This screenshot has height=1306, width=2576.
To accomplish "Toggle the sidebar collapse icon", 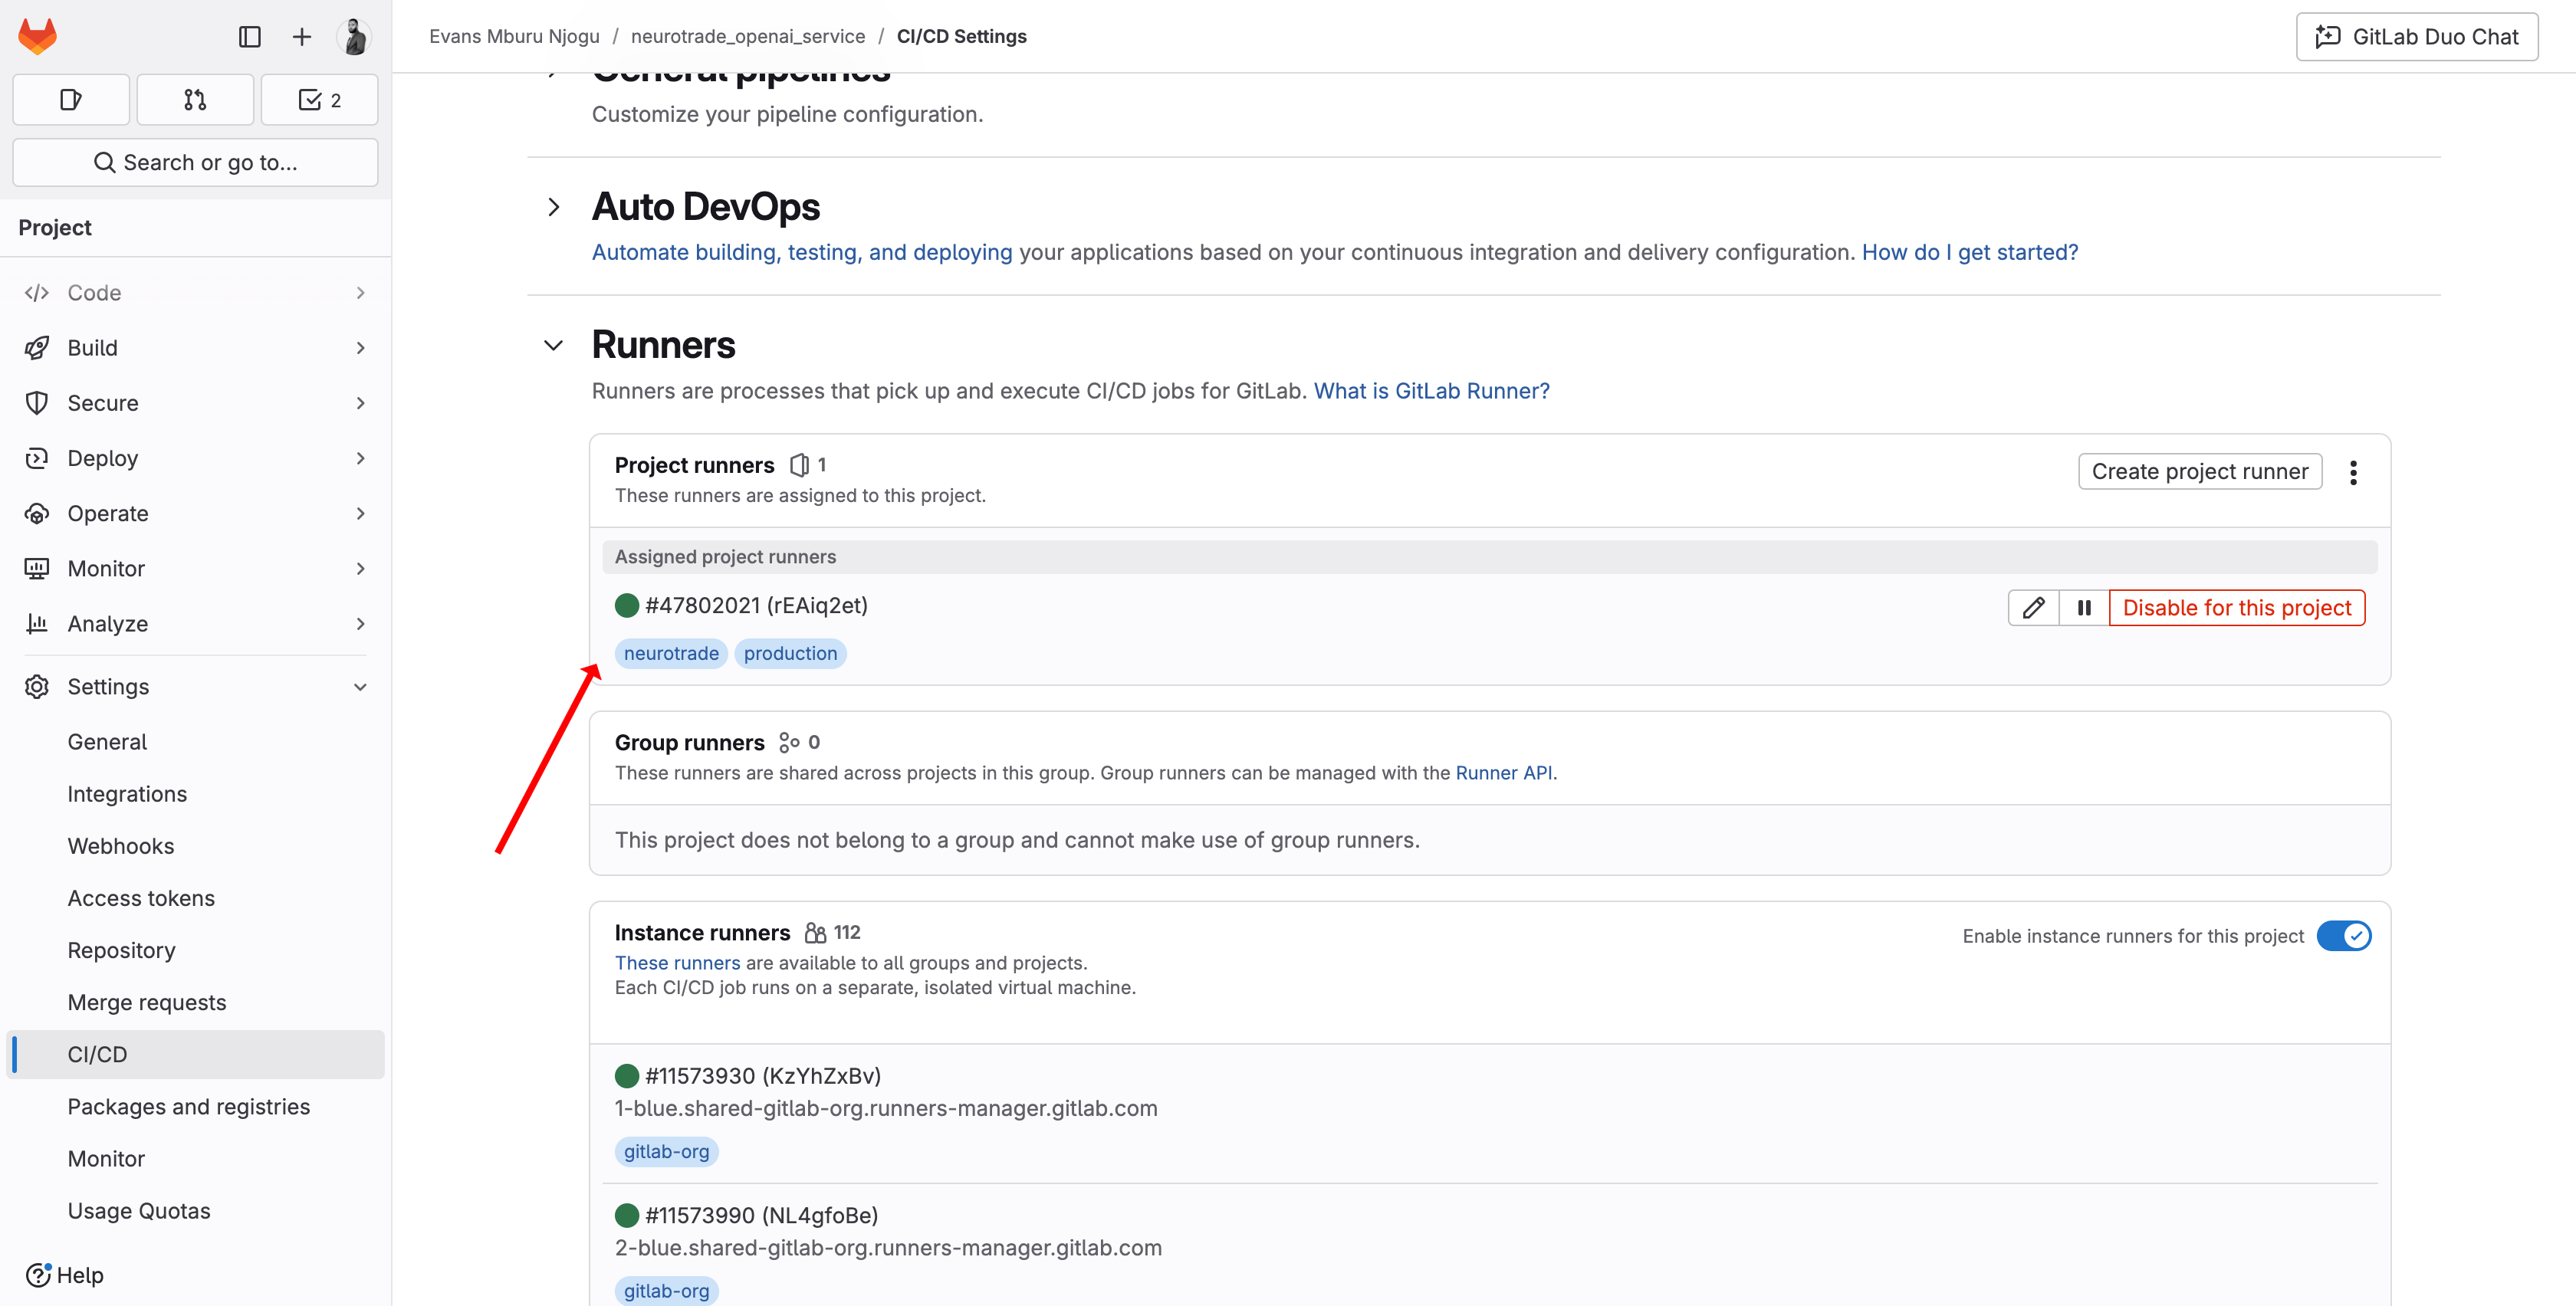I will tap(250, 37).
